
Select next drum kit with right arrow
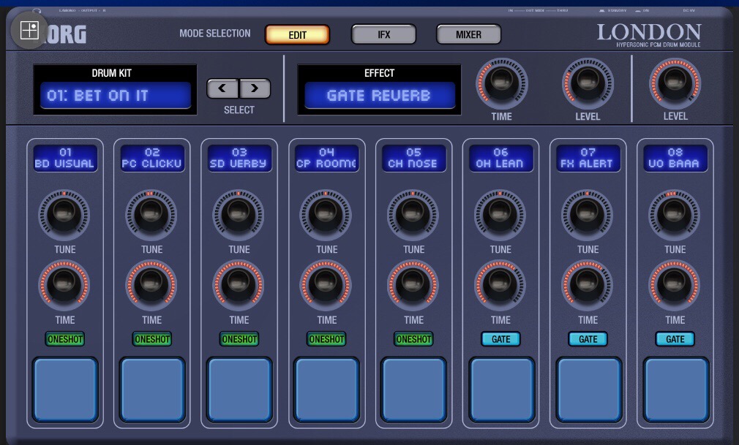pyautogui.click(x=255, y=88)
